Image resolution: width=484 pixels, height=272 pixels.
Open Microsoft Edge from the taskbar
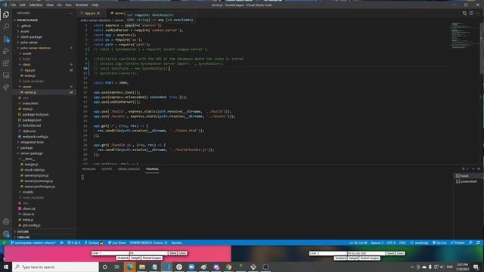129,267
